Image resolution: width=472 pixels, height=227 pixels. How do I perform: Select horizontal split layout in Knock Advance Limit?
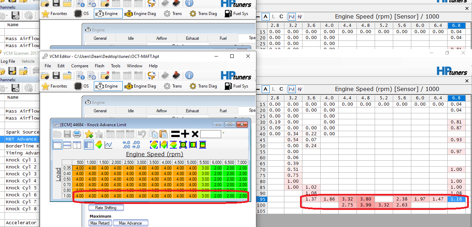point(67,145)
